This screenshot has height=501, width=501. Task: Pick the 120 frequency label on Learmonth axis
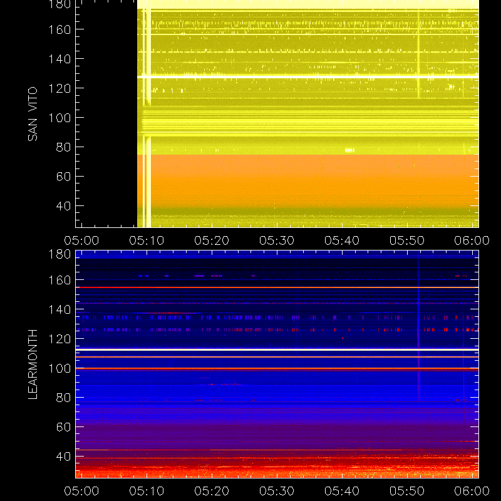click(x=59, y=339)
